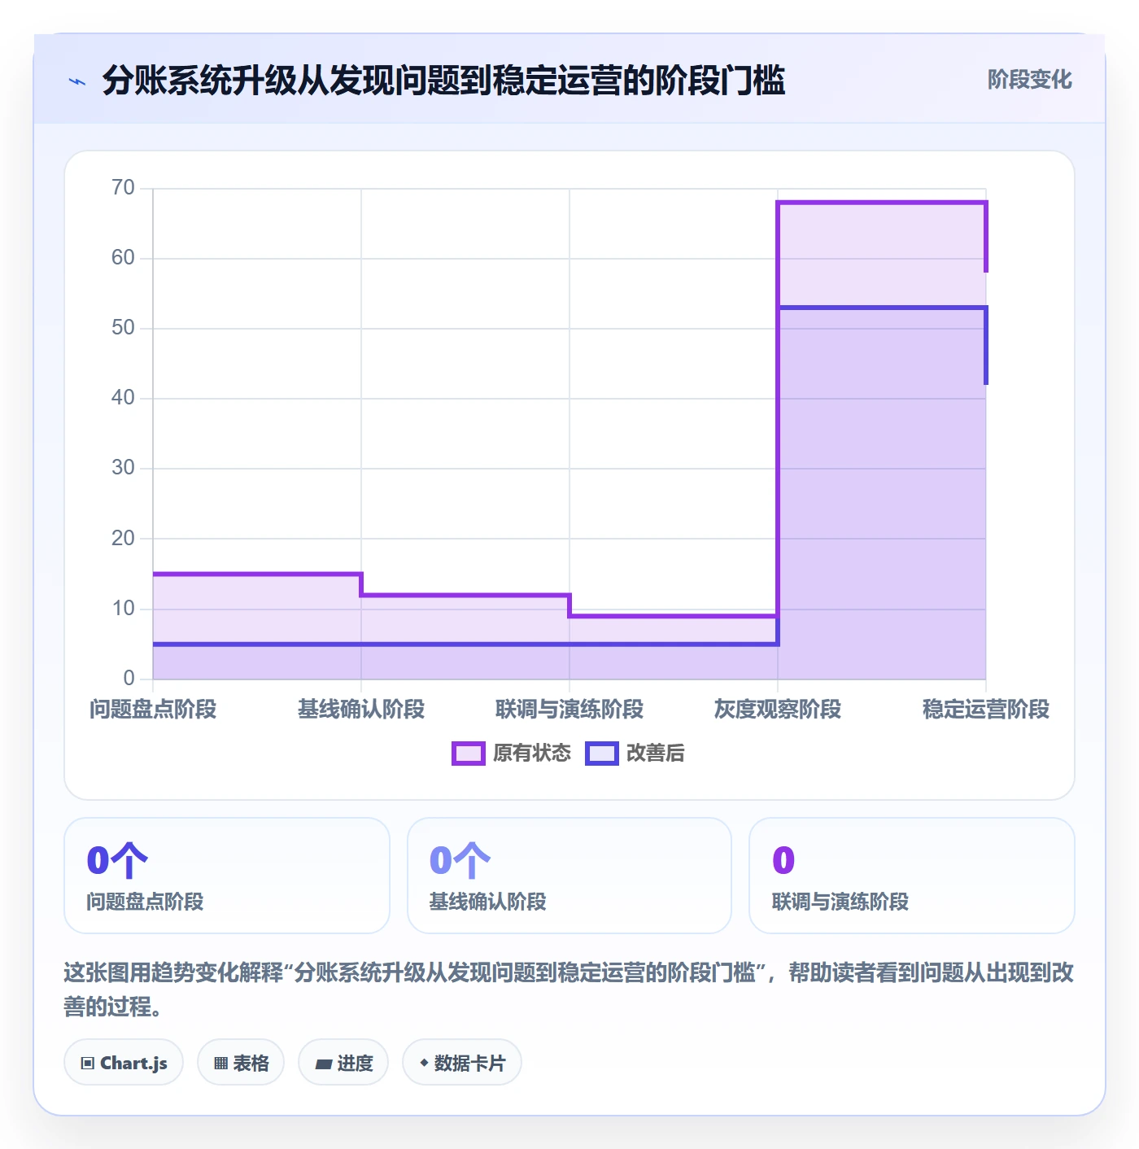
Task: Click the 数据卡片 chip diamond icon
Action: (x=424, y=1063)
